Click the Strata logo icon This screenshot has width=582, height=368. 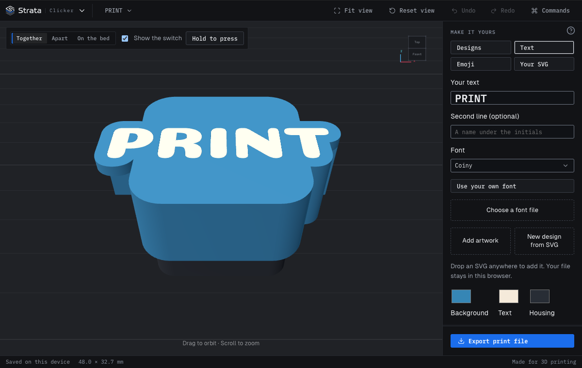coord(10,11)
